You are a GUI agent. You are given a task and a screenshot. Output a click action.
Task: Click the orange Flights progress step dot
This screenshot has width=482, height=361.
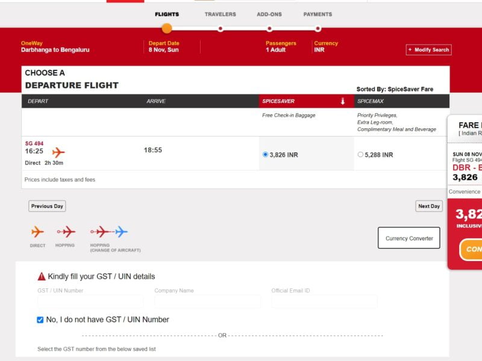pyautogui.click(x=167, y=28)
